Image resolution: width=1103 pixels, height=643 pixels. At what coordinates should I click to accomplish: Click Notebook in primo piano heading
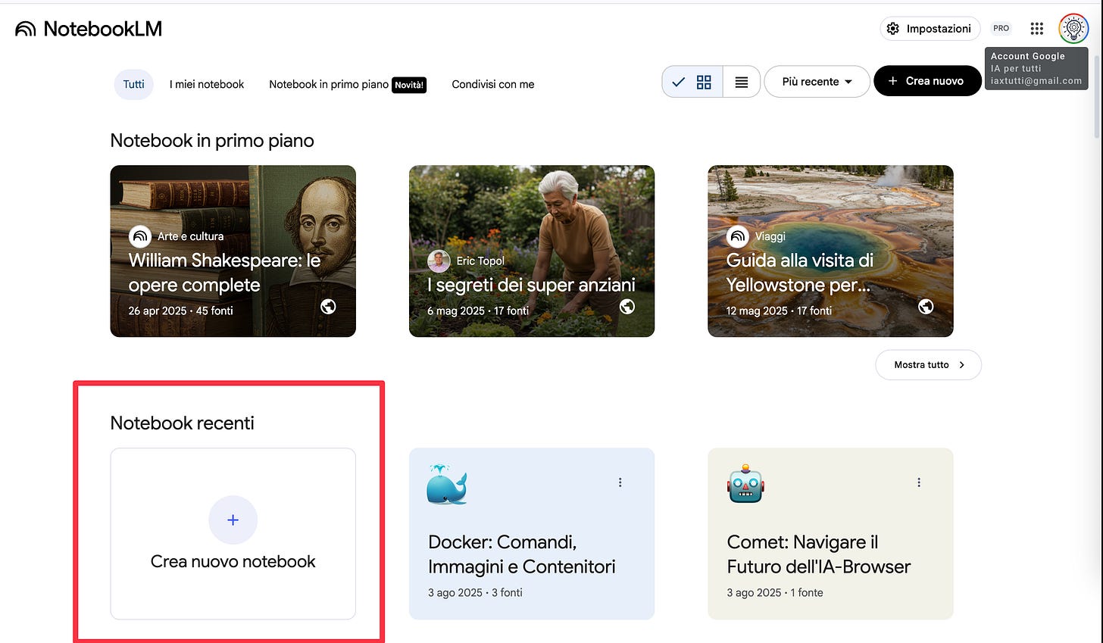[212, 140]
